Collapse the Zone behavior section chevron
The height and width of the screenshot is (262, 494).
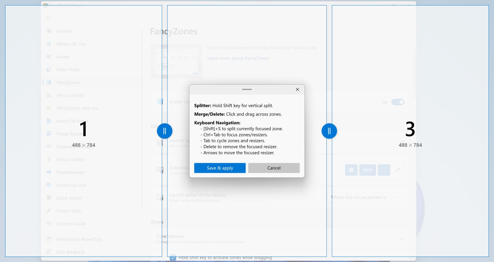click(402, 239)
